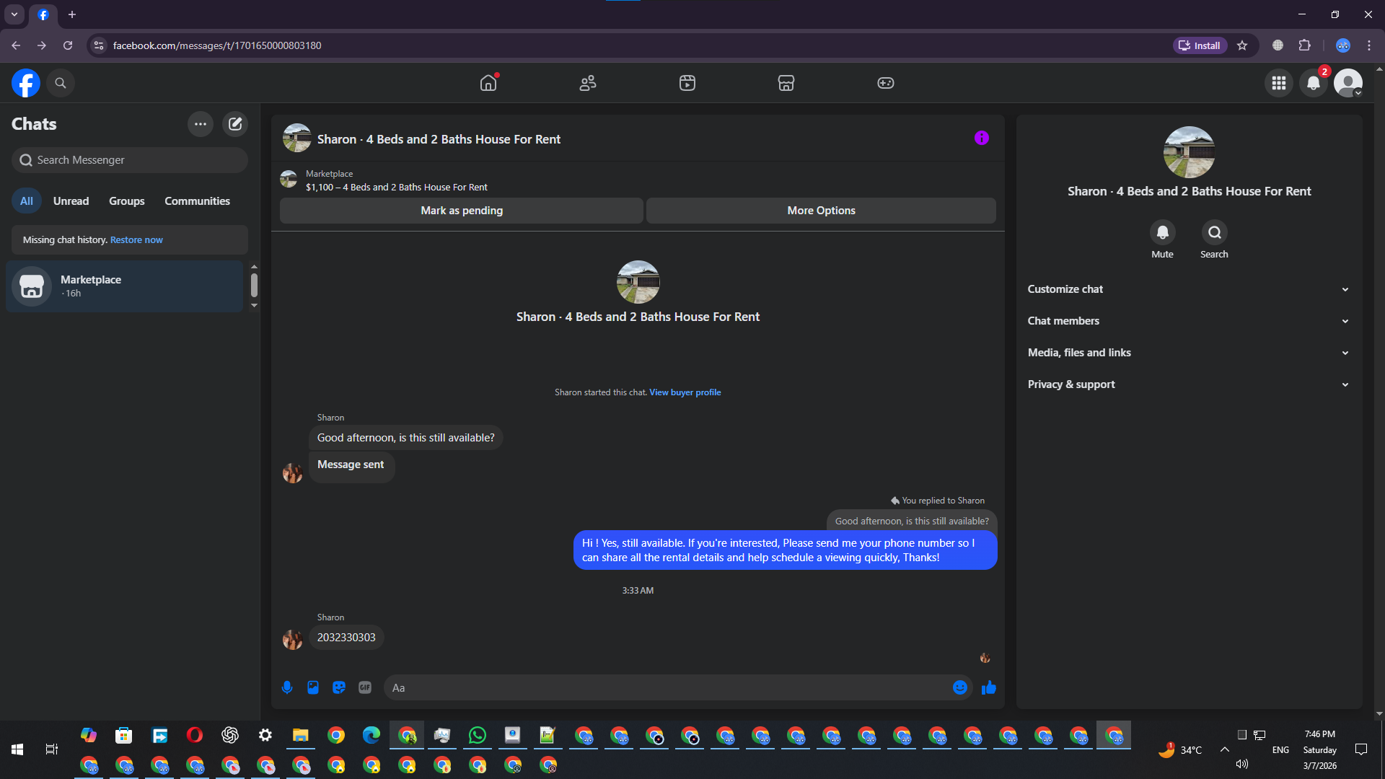Click the chat list scrollbar thumb
1385x779 pixels.
point(254,285)
